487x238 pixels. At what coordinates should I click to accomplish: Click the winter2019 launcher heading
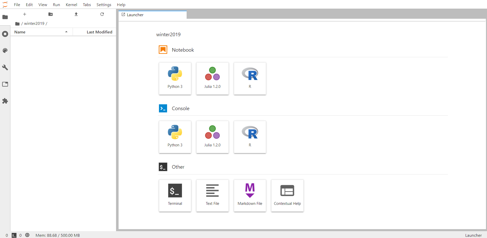[168, 34]
